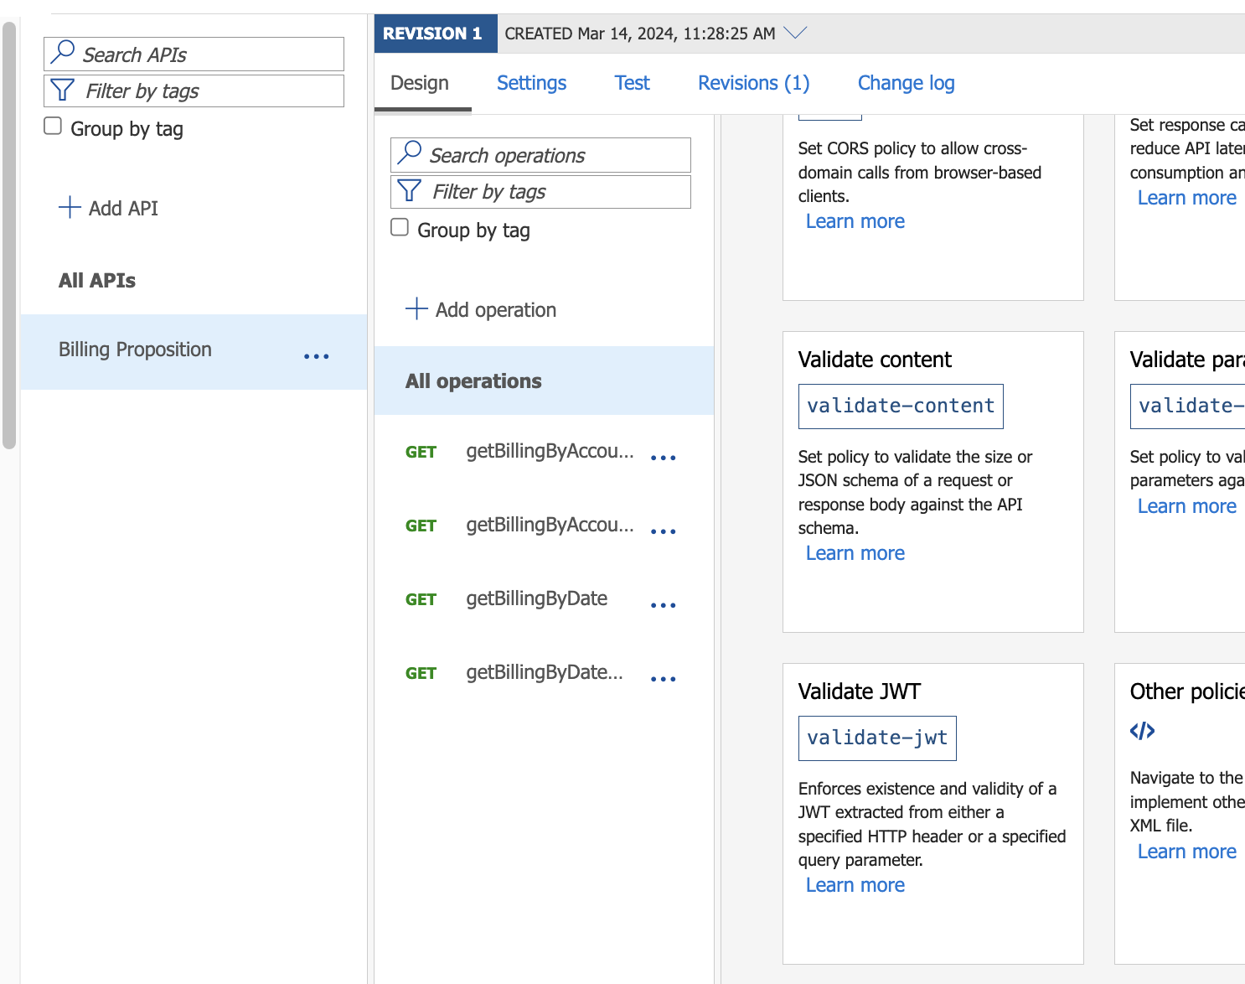Viewport: 1245px width, 984px height.
Task: Click the REVISION 1 badge
Action: point(436,34)
